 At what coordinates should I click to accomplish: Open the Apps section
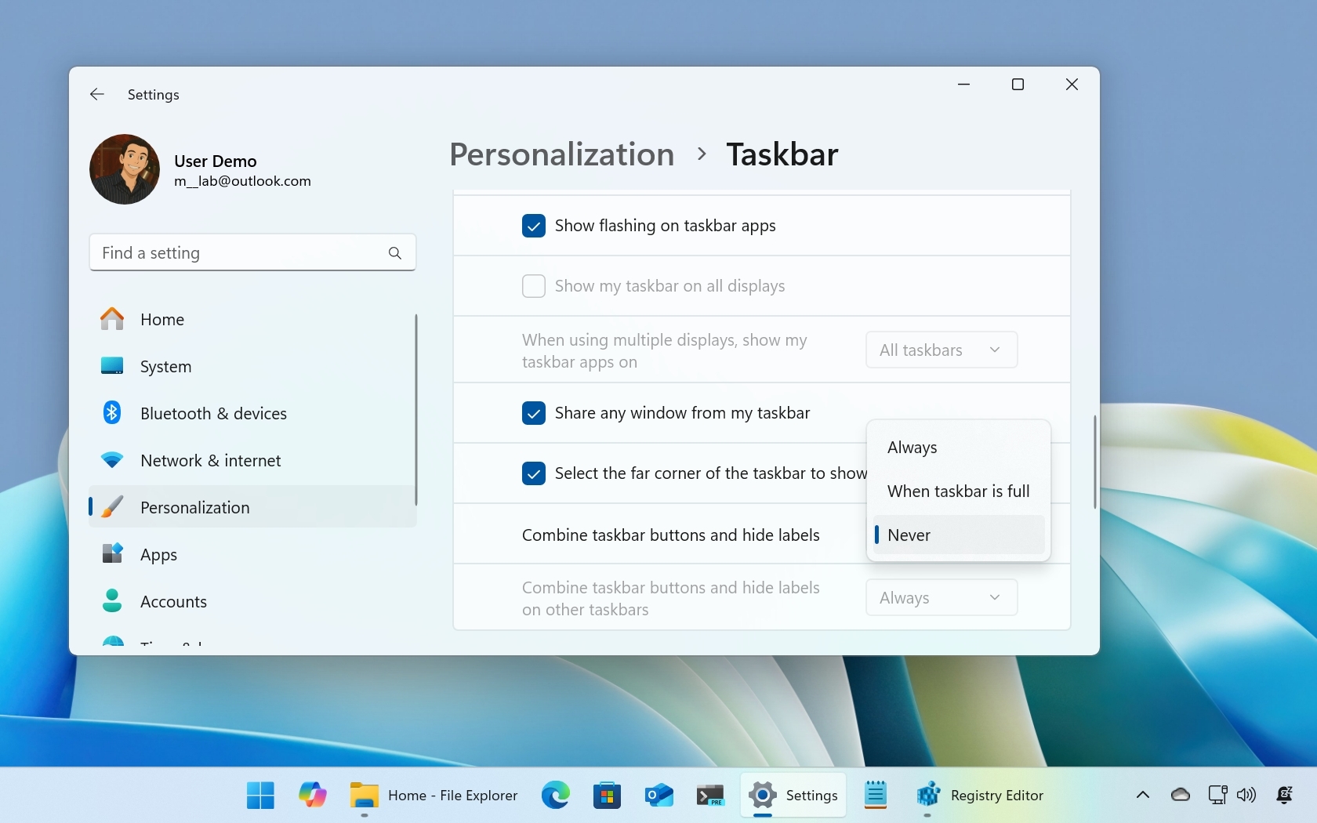point(158,554)
